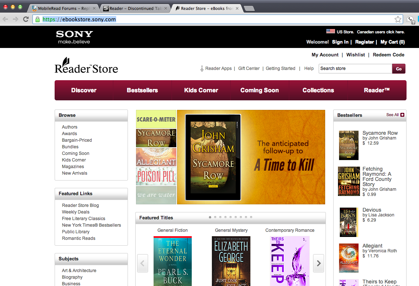Click the Sony make.believe logo
This screenshot has height=286, width=419.
pos(74,37)
